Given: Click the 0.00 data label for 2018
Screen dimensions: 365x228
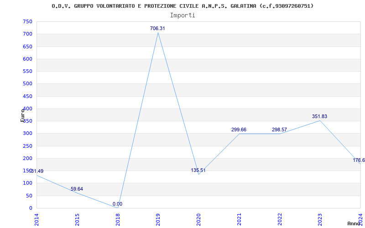Looking at the screenshot, I should (117, 204).
